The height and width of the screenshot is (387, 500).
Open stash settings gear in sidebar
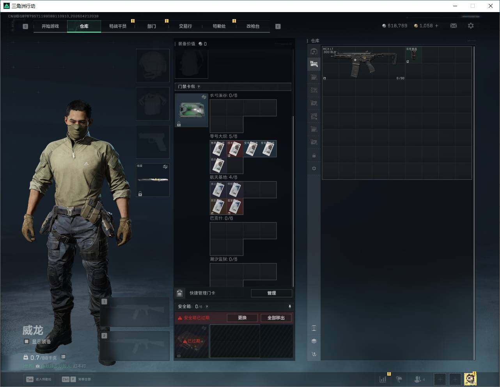[314, 169]
